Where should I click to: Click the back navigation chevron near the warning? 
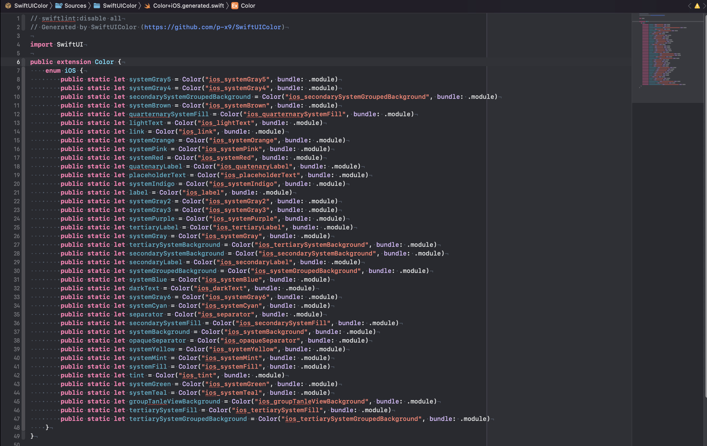pos(690,6)
